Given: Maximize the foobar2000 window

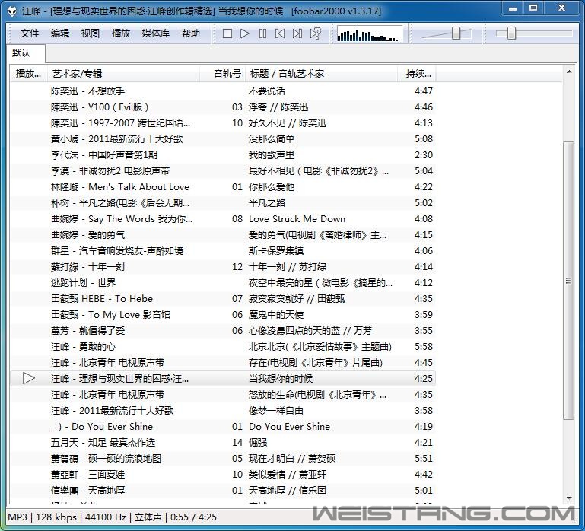Looking at the screenshot, I should coord(533,8).
